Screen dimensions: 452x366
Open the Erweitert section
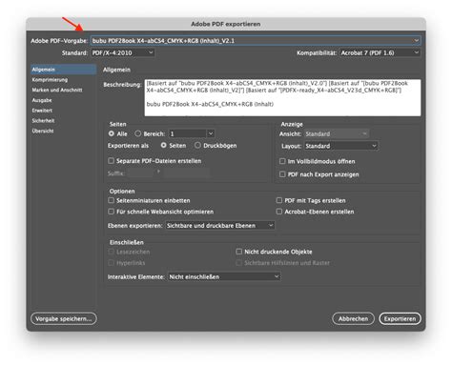[42, 111]
